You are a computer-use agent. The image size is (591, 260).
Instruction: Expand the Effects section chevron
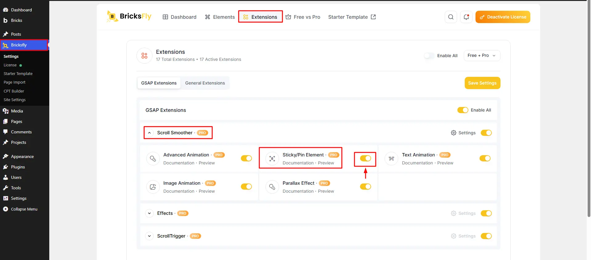tap(149, 213)
